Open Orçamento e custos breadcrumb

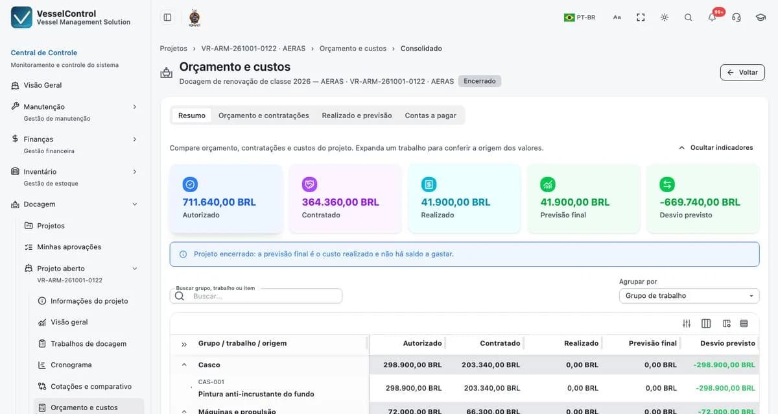(x=353, y=49)
